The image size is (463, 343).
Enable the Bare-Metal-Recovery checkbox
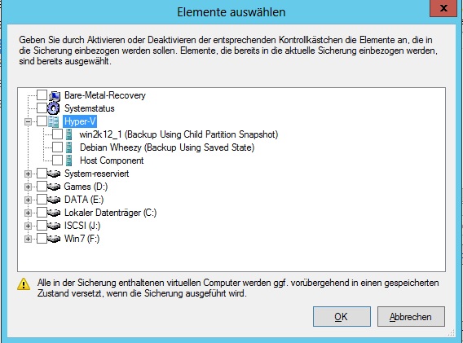(x=42, y=95)
